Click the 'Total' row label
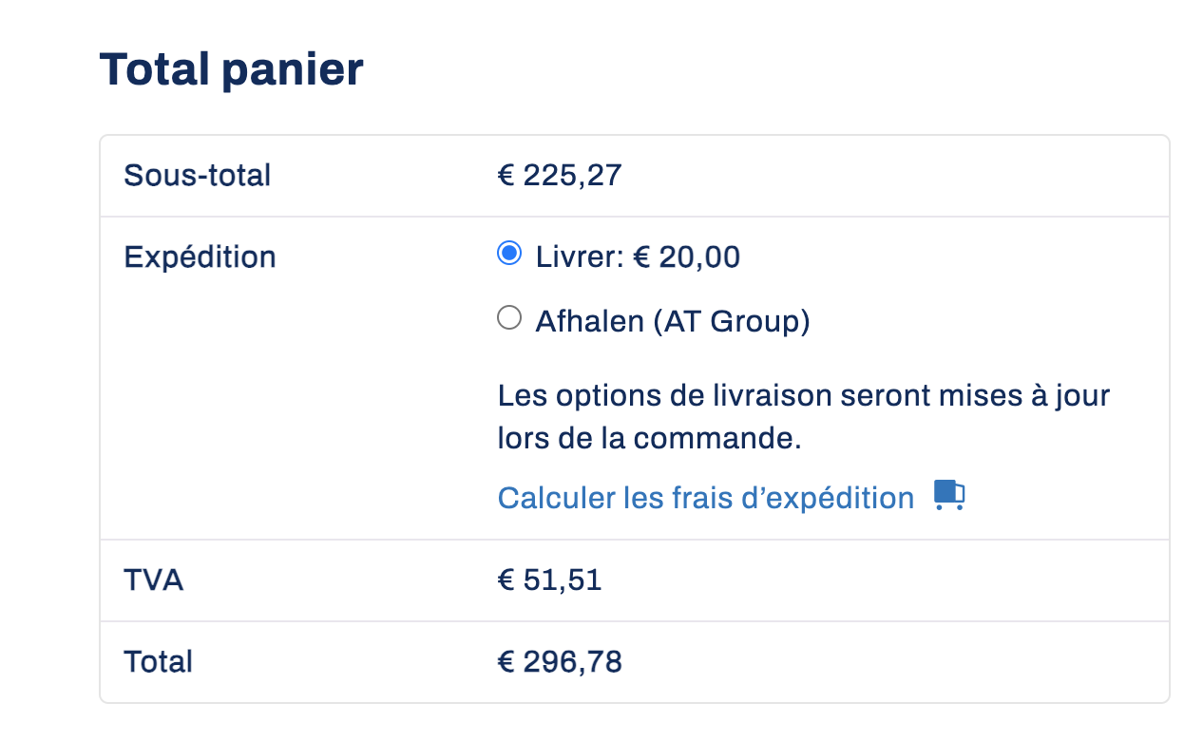 click(x=158, y=662)
